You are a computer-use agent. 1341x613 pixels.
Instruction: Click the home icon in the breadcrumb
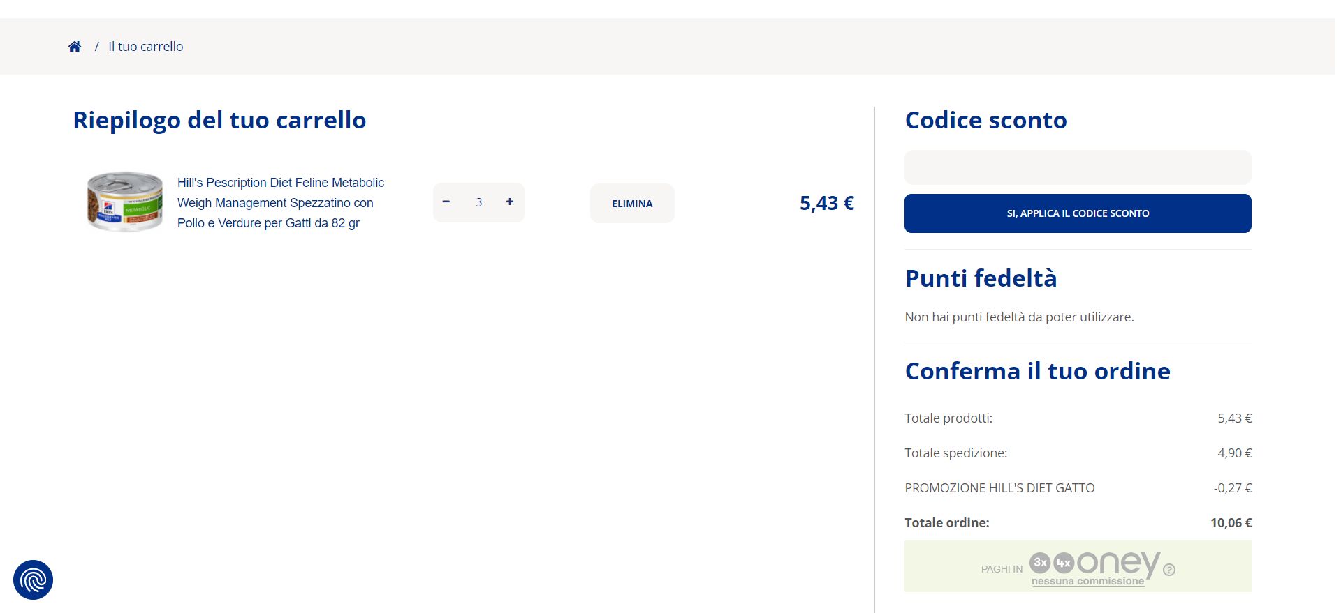(75, 47)
